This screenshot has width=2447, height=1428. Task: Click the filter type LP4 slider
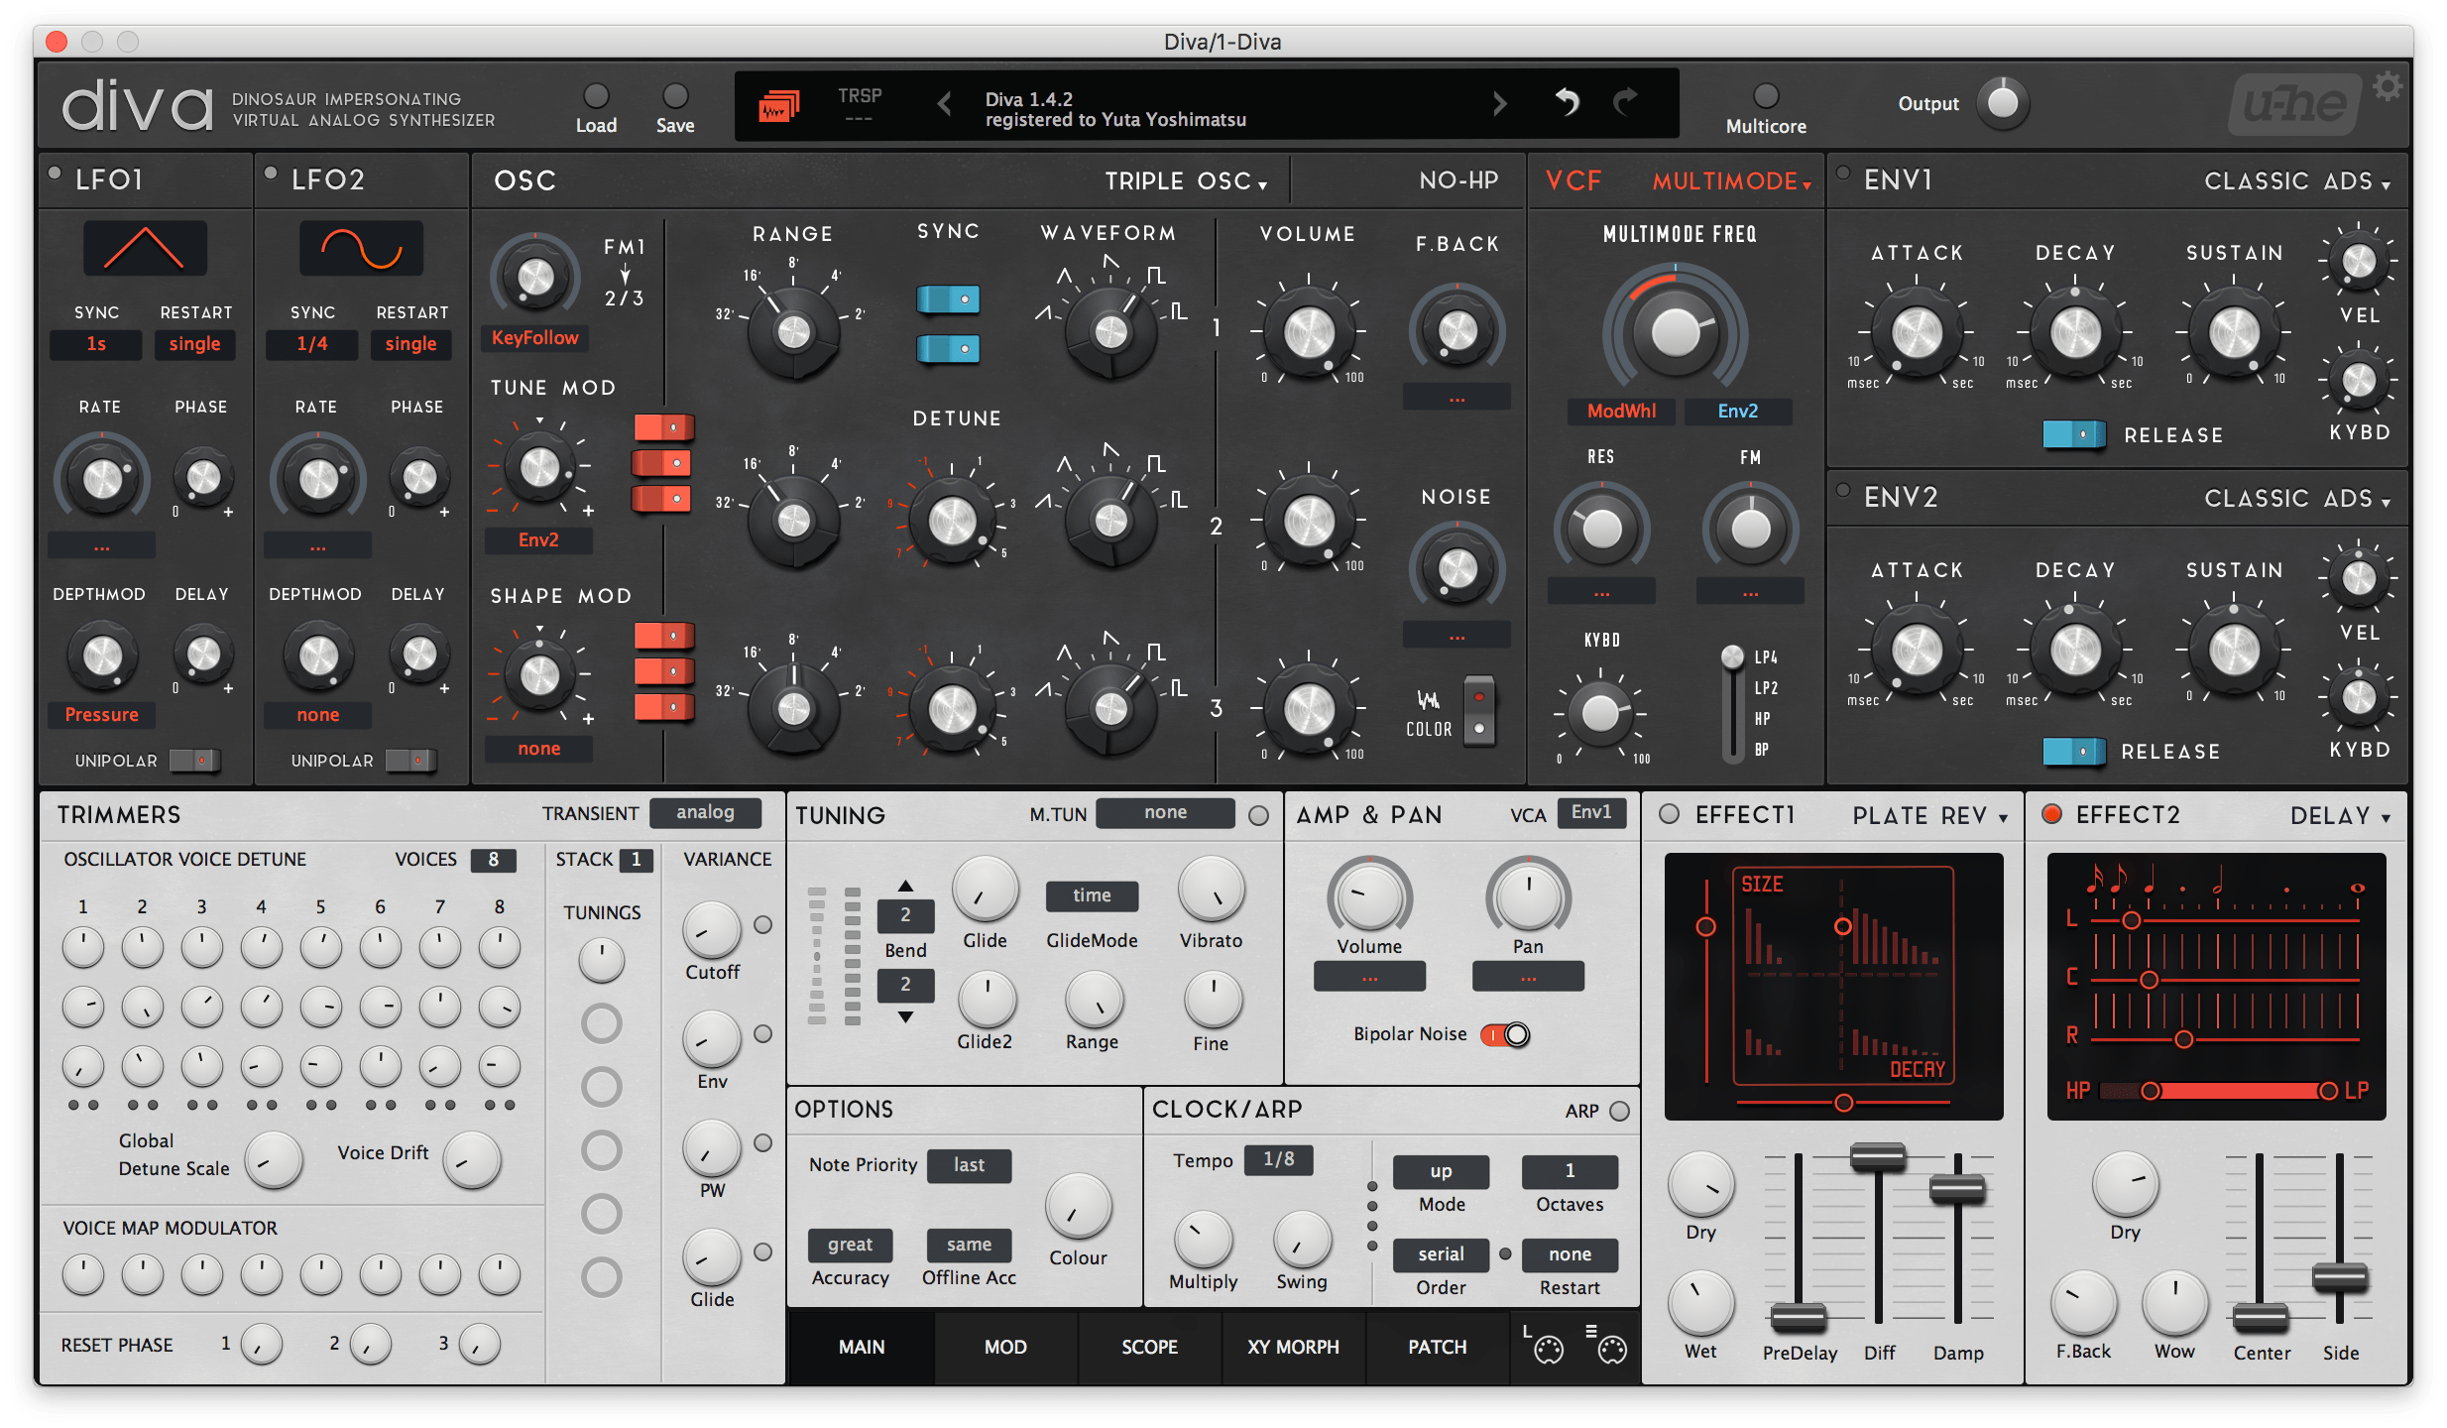tap(1732, 702)
